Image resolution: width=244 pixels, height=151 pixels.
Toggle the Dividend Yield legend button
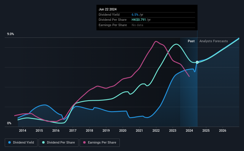click(21, 143)
